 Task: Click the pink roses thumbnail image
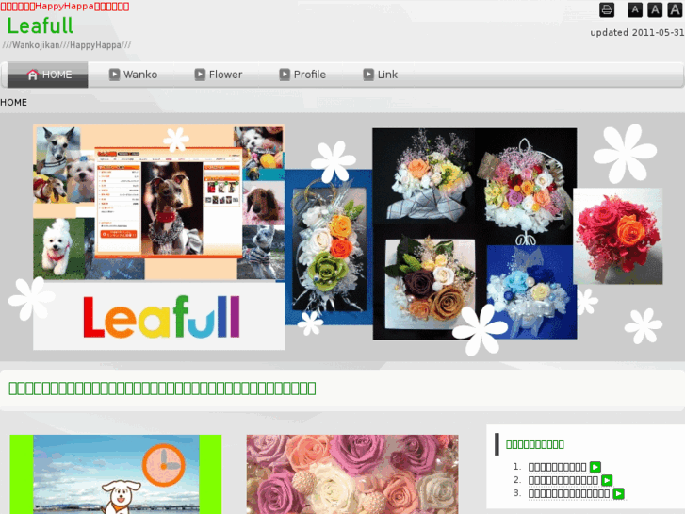point(352,474)
